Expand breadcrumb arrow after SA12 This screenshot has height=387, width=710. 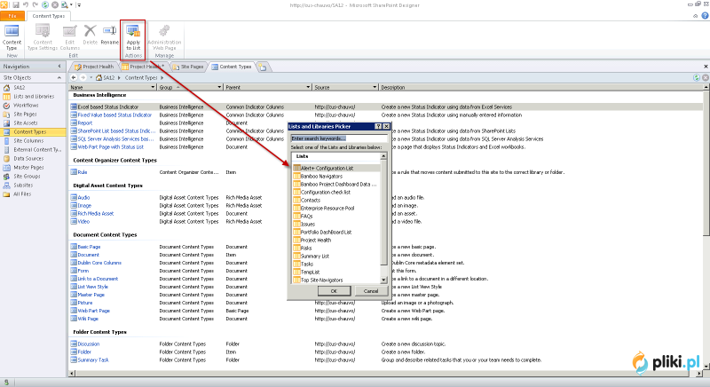point(120,78)
